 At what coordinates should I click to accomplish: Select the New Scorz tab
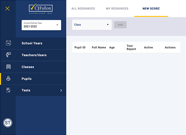[x=151, y=9]
